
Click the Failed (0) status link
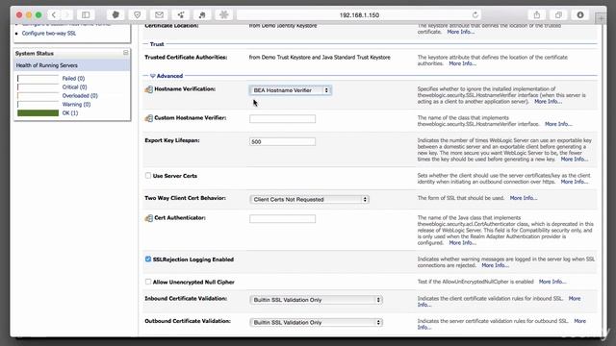coord(73,79)
